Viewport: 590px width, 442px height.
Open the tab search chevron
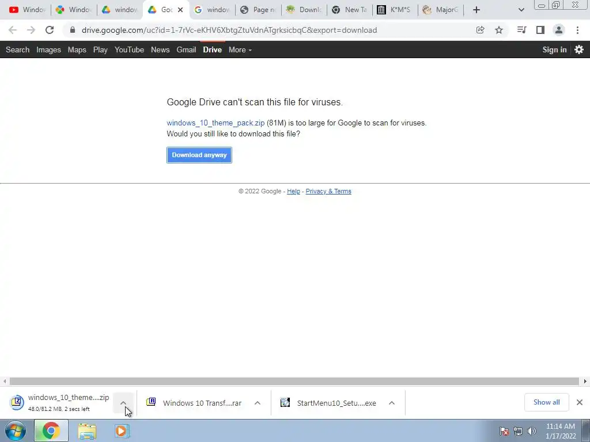(x=521, y=10)
